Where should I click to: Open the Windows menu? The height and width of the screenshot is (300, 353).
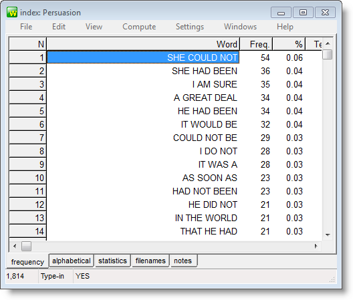pyautogui.click(x=240, y=27)
